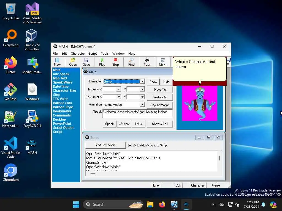Screen dimensions: 282x211
Task: Click the New toolbar icon in MASH
Action: tap(57, 62)
